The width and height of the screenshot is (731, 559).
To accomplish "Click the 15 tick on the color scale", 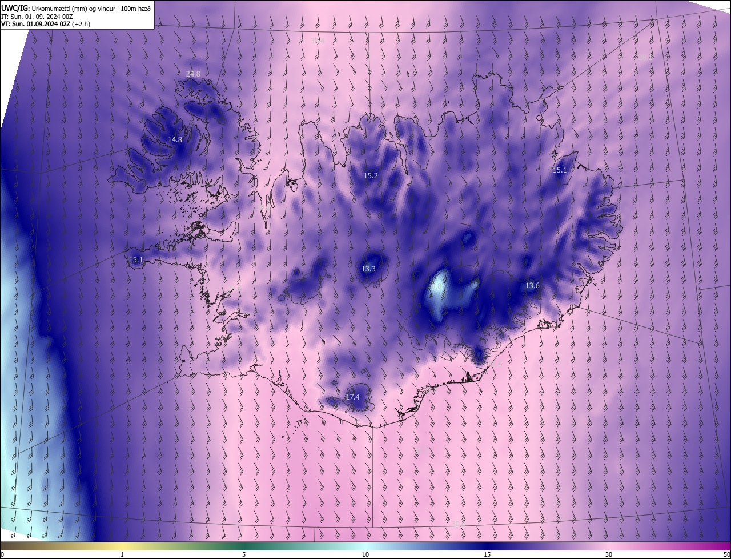I will (x=487, y=555).
